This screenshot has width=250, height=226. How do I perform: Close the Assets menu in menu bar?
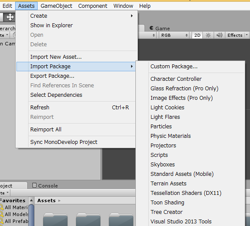click(26, 6)
